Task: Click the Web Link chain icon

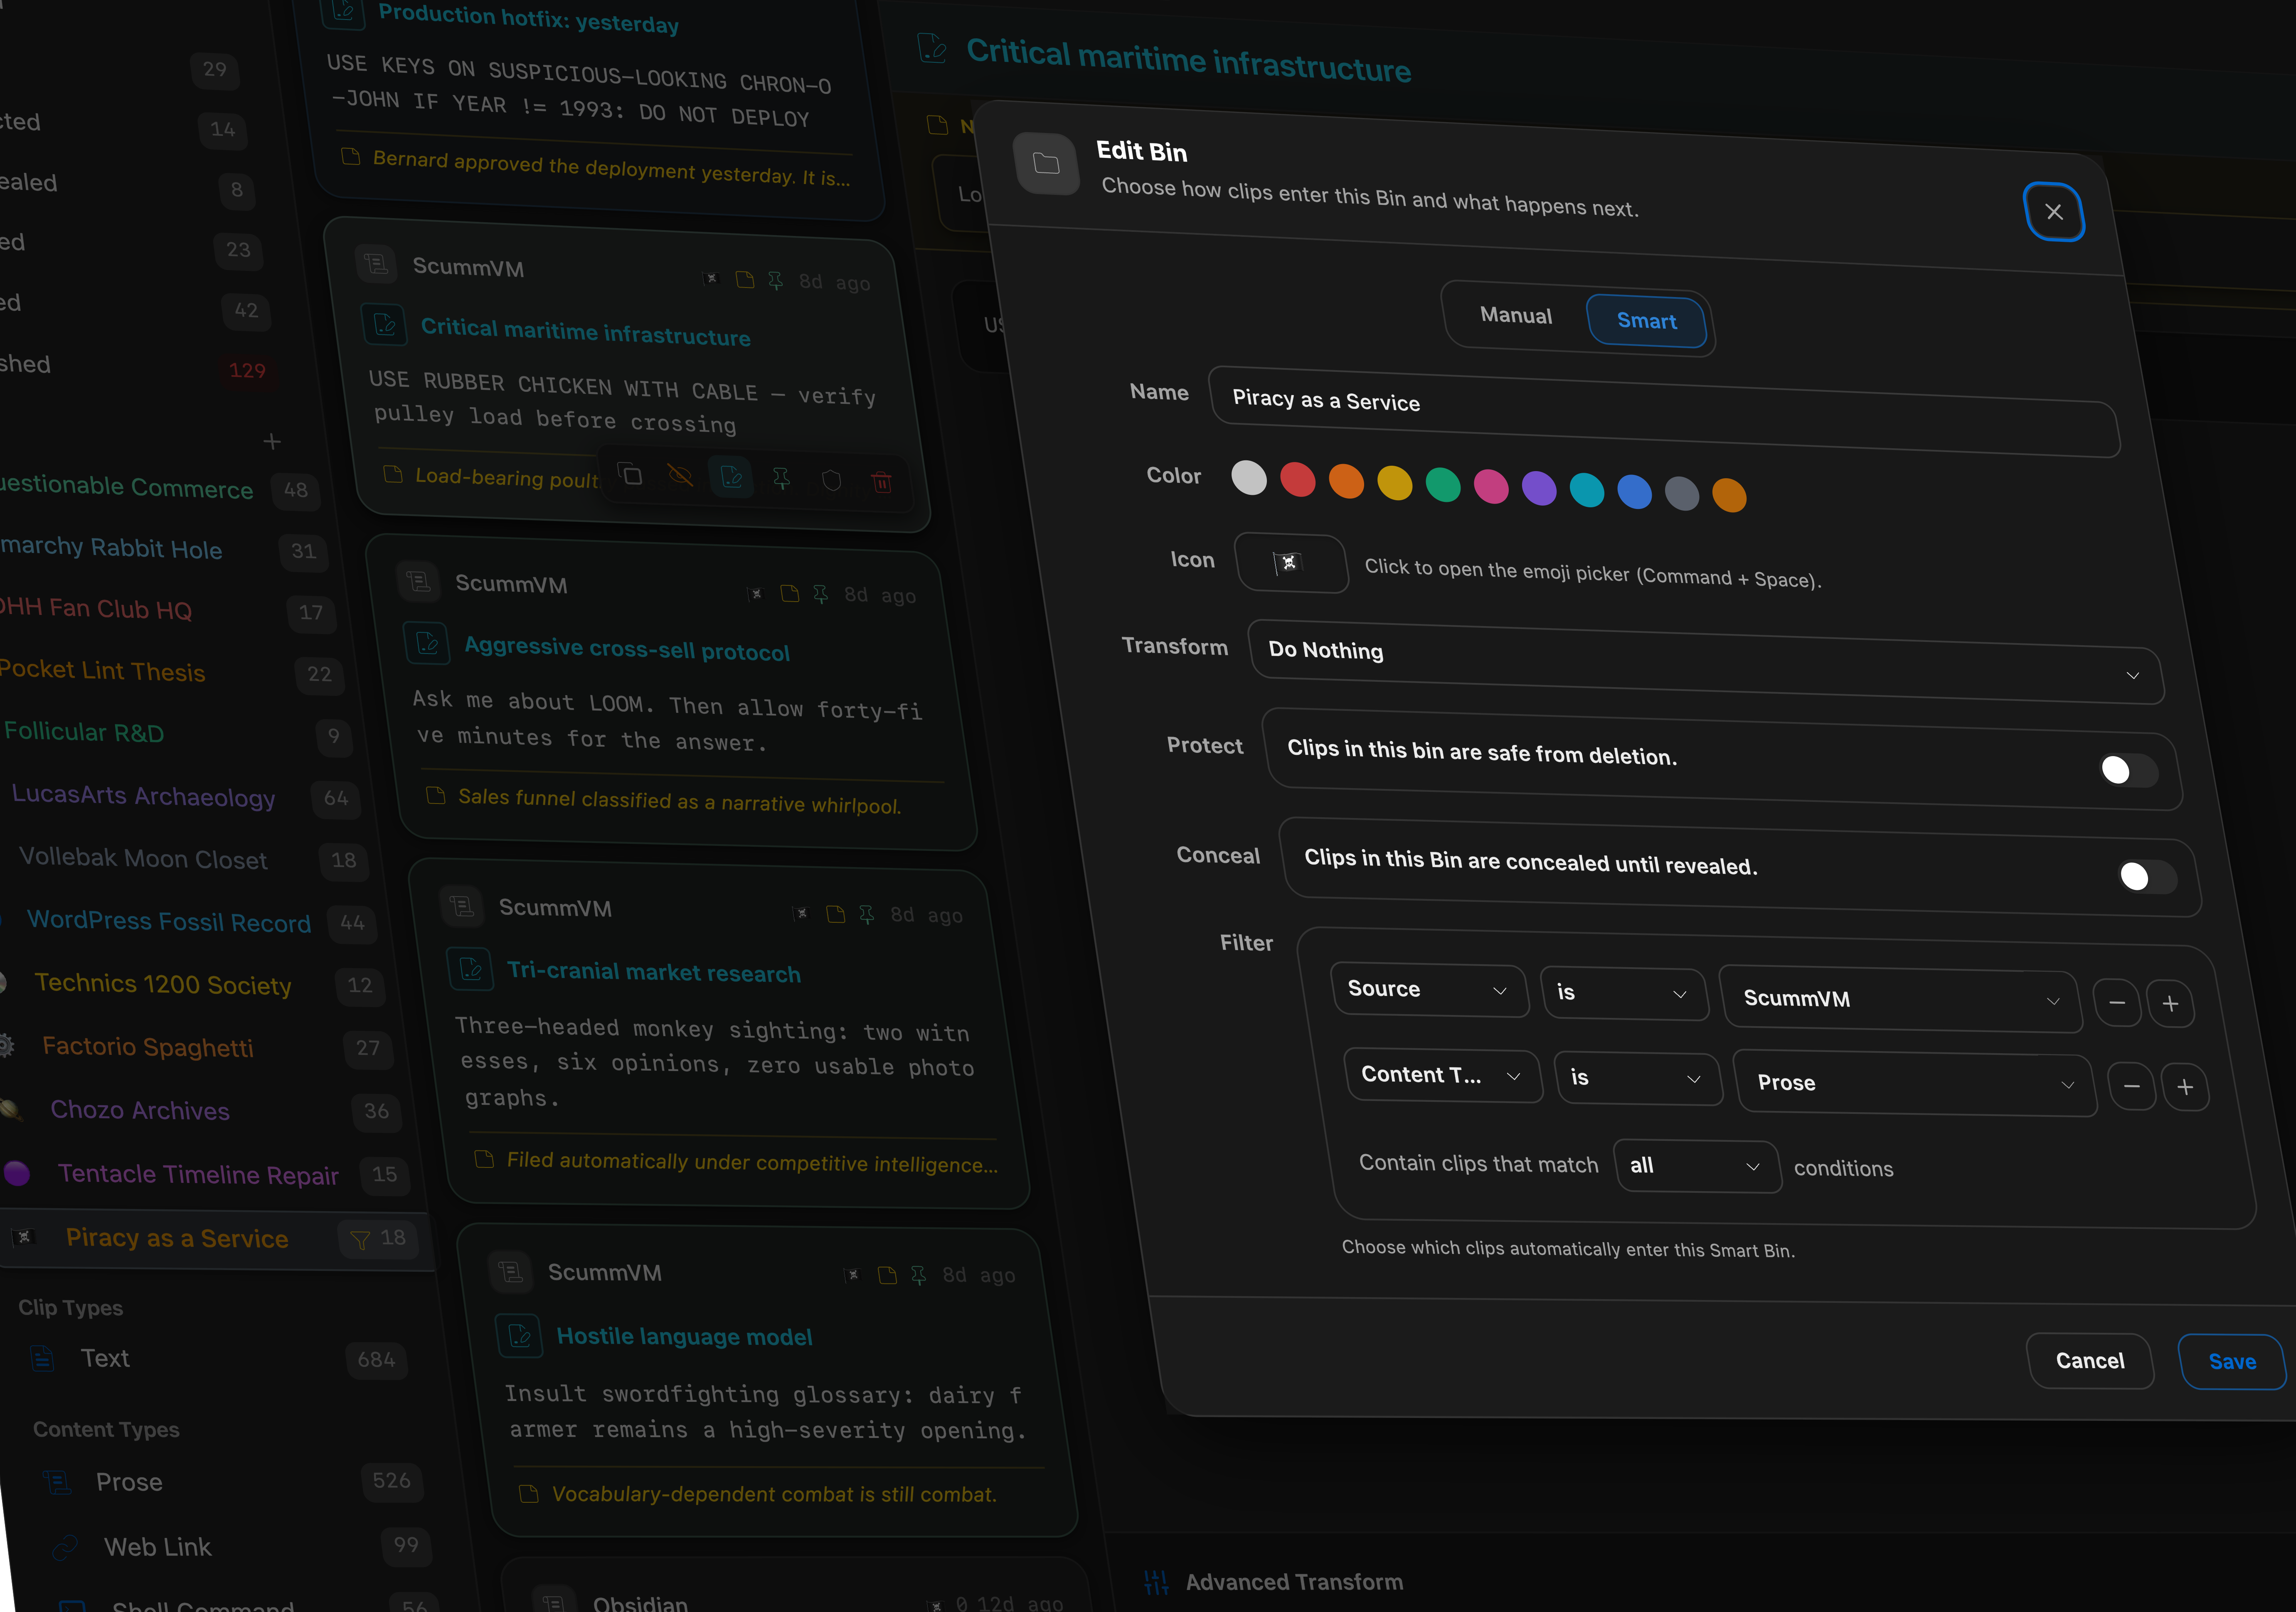Action: [65, 1547]
